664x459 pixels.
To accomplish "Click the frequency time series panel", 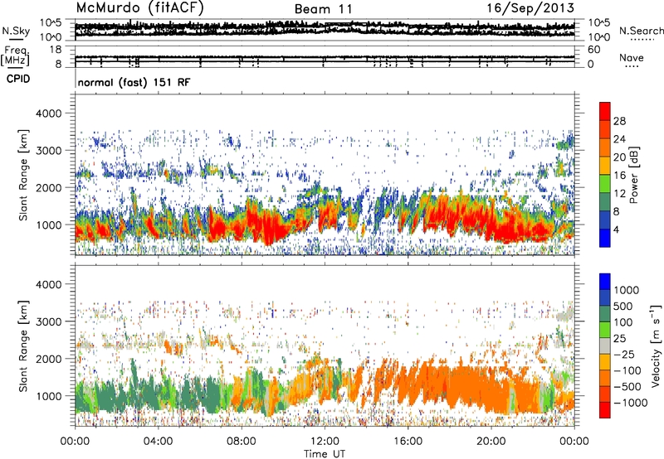I will pyautogui.click(x=325, y=56).
